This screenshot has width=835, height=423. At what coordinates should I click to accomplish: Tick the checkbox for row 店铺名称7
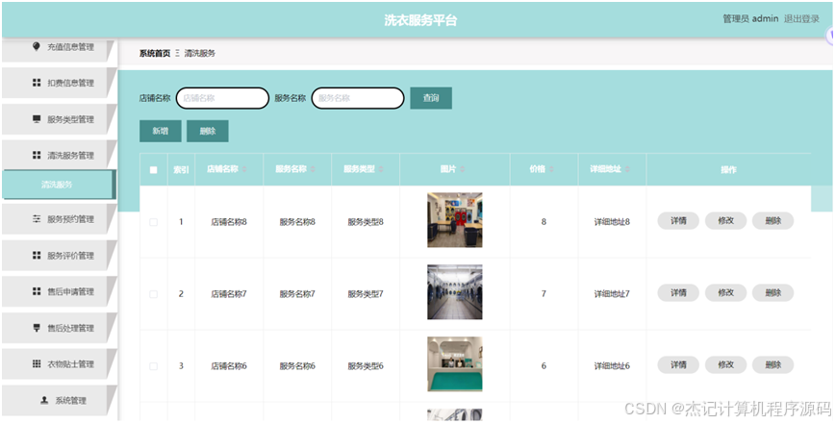click(x=153, y=294)
